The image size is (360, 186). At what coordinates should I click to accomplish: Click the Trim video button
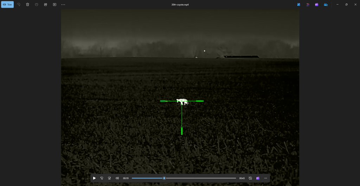[x=7, y=5]
